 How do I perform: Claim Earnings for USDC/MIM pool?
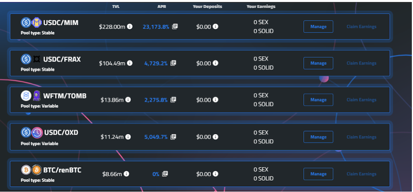[x=361, y=26]
